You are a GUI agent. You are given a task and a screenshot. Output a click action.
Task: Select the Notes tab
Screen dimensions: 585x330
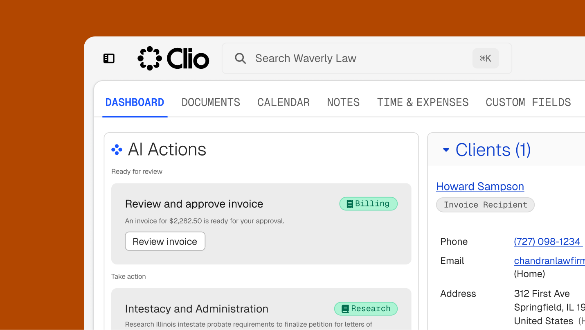click(x=343, y=102)
